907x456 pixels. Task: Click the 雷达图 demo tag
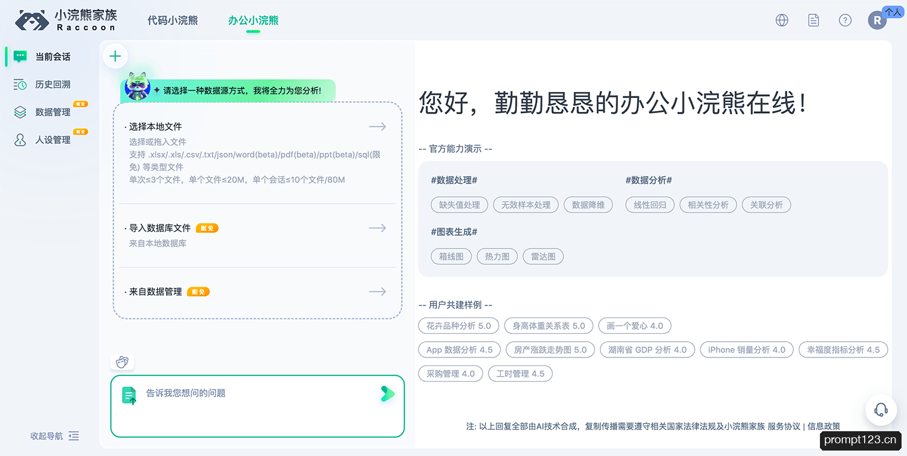(x=543, y=256)
